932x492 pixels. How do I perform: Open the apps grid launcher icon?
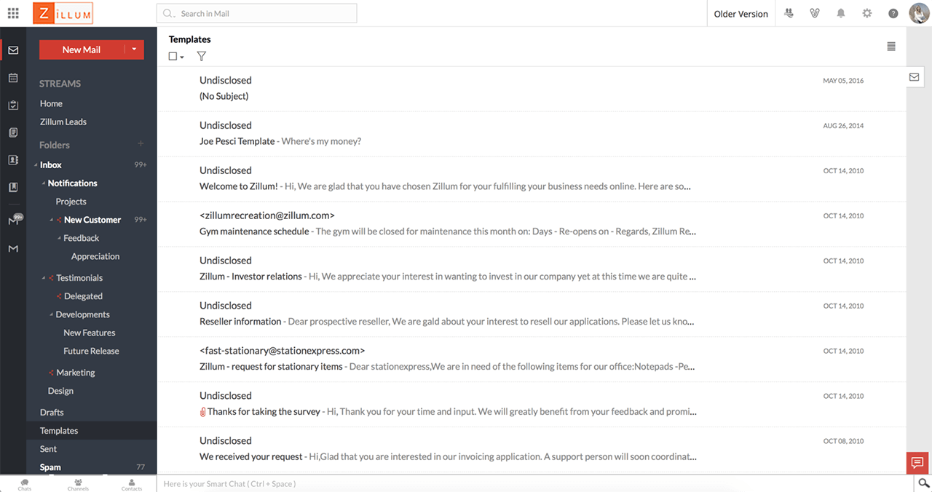(x=13, y=13)
